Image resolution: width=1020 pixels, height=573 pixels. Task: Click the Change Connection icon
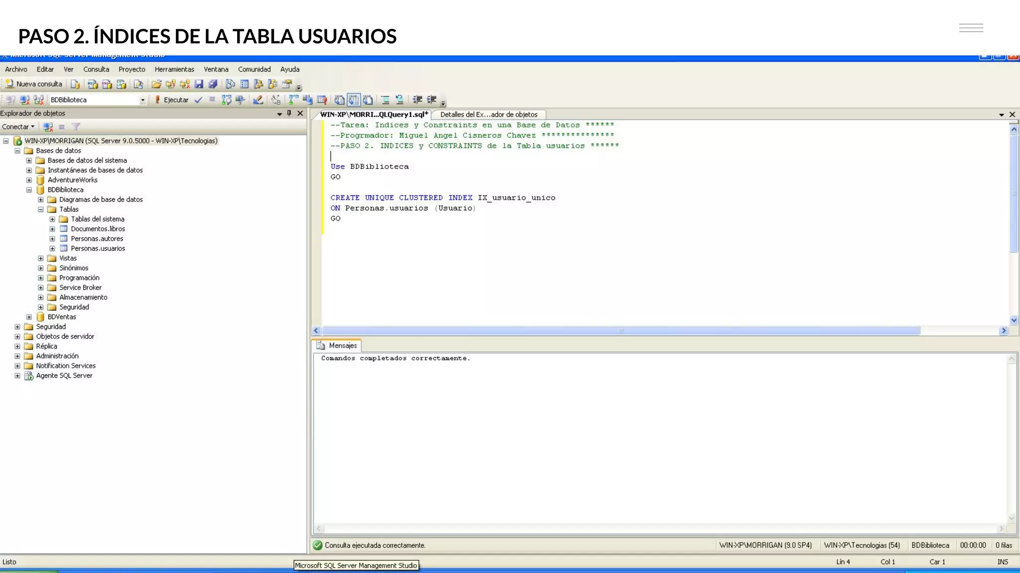[39, 100]
